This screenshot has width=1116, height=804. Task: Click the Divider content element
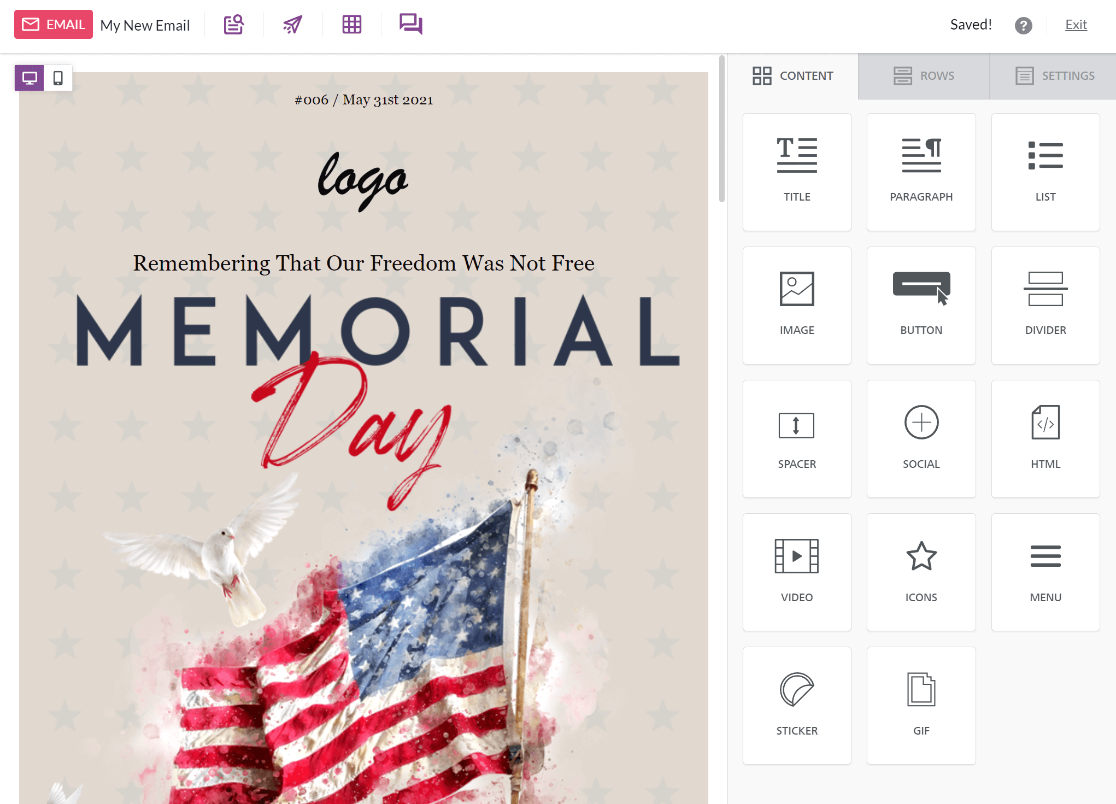point(1045,304)
